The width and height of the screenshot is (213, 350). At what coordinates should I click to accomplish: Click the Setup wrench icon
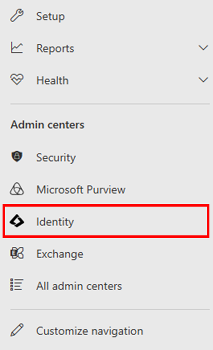coord(17,15)
